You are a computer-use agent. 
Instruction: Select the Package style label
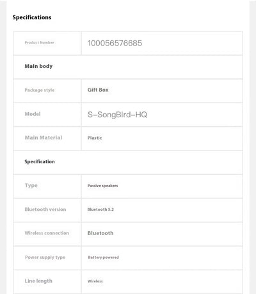click(x=40, y=90)
